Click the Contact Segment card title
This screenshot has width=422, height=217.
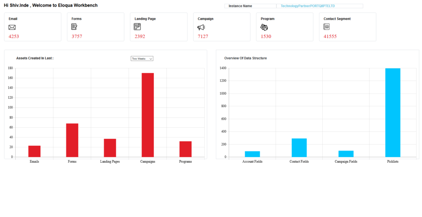coord(337,19)
